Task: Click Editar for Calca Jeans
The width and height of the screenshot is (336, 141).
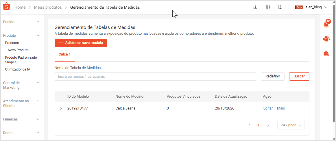Action: [x=268, y=108]
